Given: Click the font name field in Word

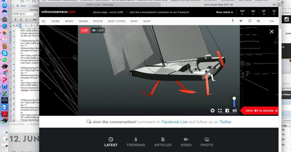Looking at the screenshot, I should pyautogui.click(x=23, y=14).
